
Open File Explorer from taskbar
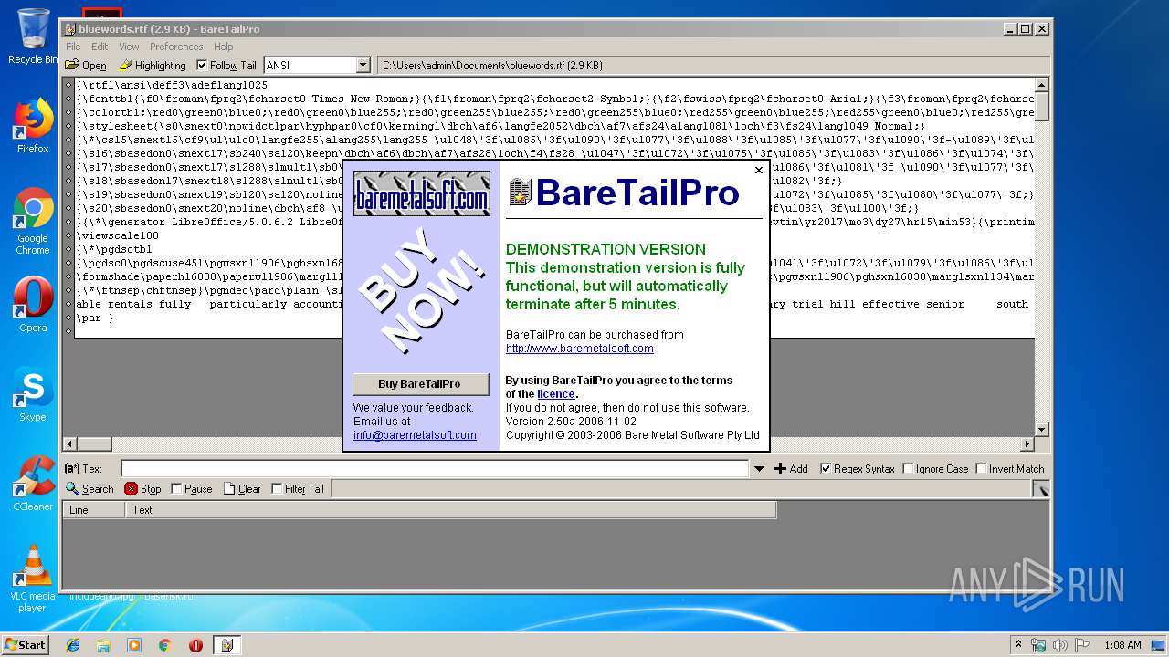pos(103,645)
